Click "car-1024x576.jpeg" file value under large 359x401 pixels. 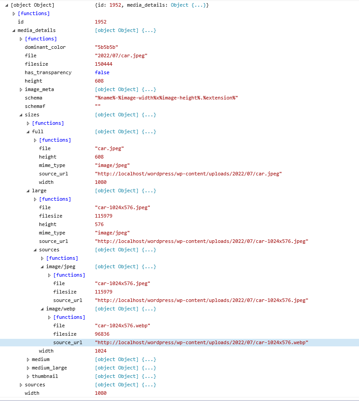pyautogui.click(x=122, y=208)
